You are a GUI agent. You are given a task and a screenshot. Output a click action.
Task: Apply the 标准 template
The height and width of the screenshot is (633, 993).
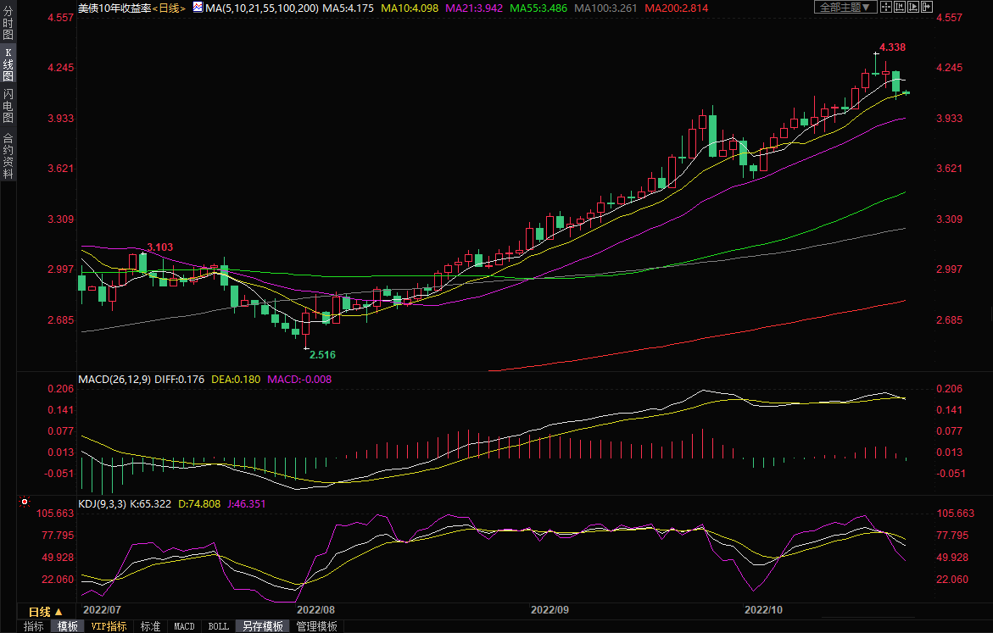(150, 626)
